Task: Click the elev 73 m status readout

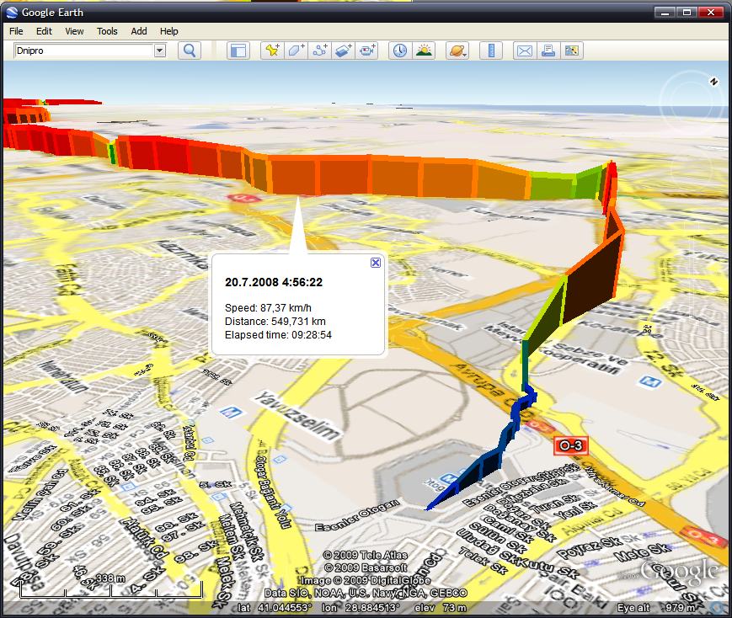Action: [x=441, y=608]
